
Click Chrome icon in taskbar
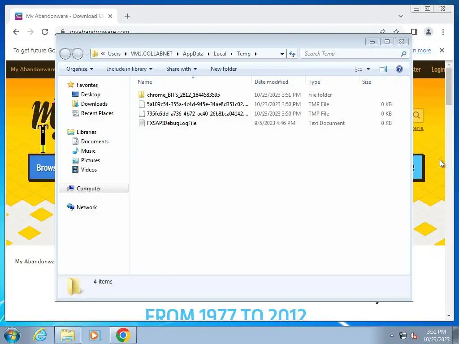pyautogui.click(x=123, y=335)
